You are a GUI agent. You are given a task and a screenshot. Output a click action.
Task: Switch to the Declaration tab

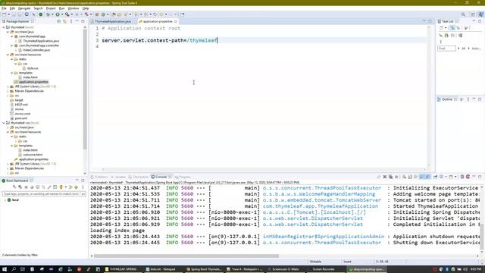click(139, 177)
